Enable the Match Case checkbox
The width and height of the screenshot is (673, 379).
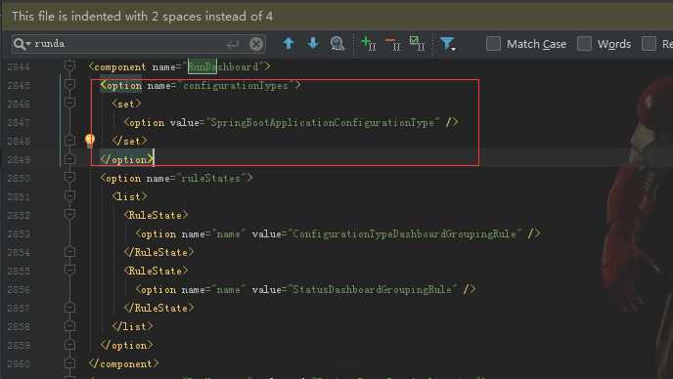(x=493, y=43)
